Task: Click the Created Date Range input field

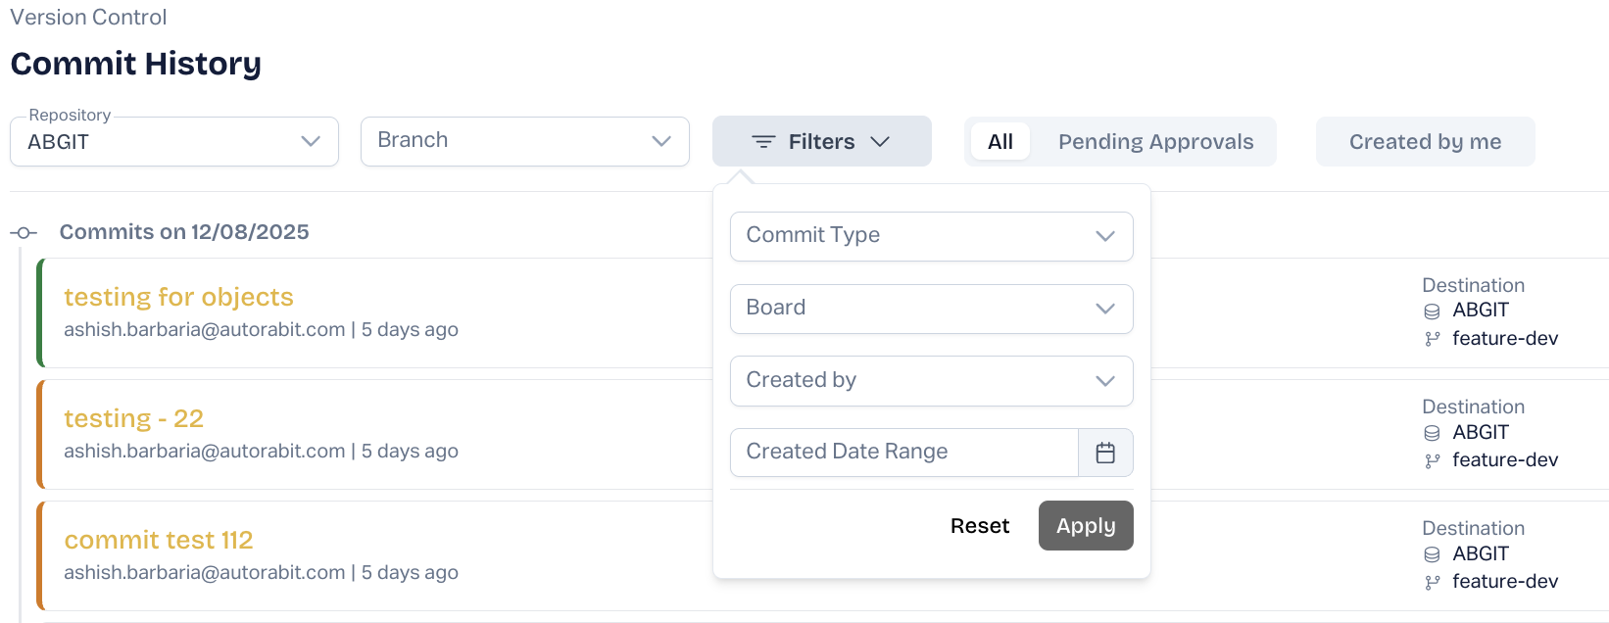Action: coord(903,453)
